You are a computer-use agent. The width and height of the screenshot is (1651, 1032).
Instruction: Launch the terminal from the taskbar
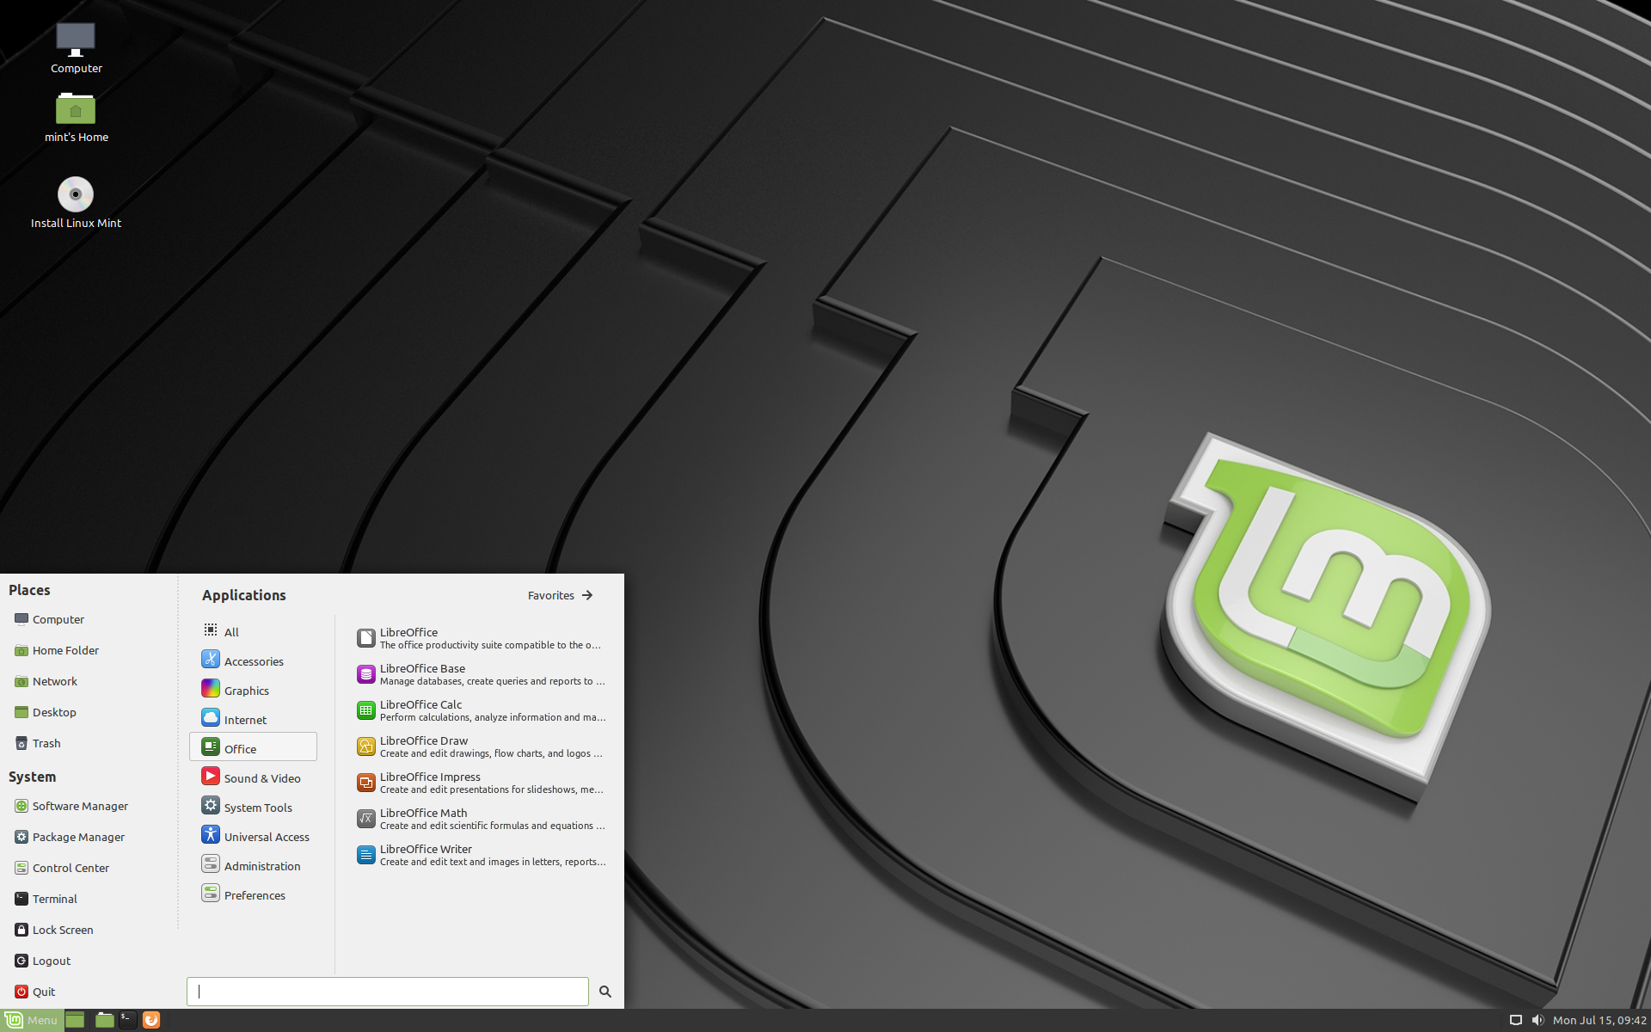(127, 1020)
